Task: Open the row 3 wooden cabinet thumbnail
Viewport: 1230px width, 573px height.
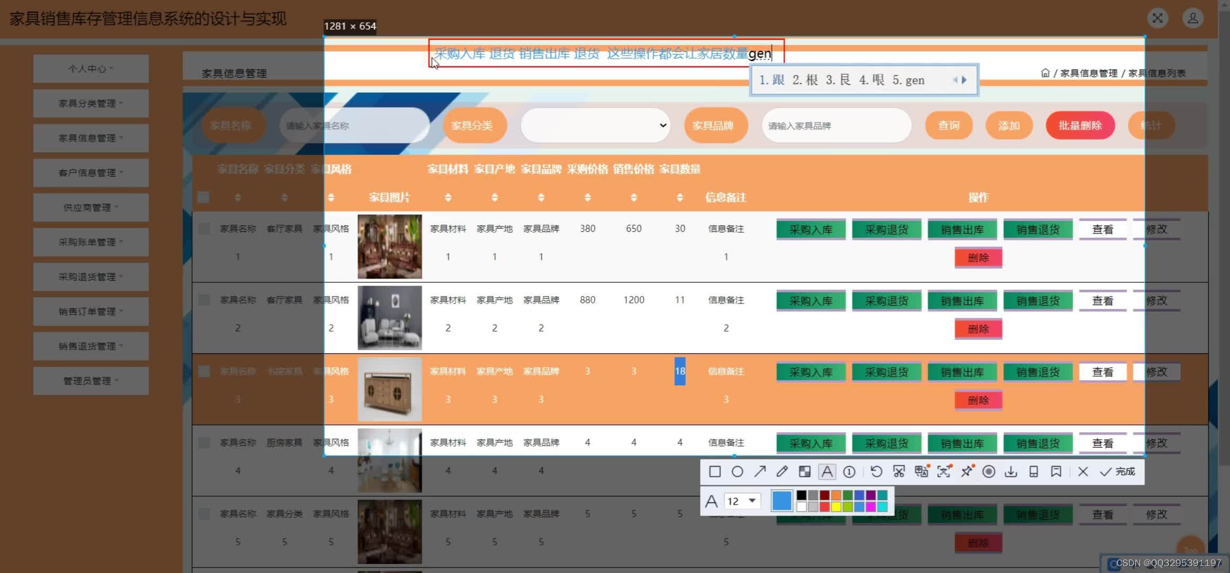Action: pyautogui.click(x=390, y=389)
